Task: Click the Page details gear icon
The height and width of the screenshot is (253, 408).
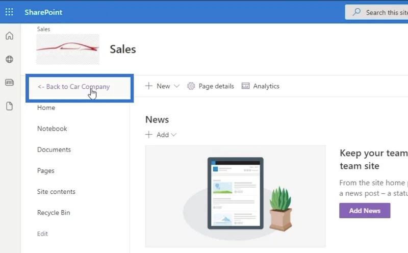Action: [191, 86]
